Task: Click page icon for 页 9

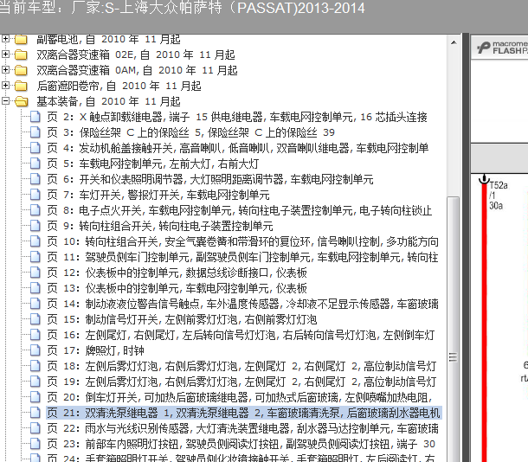Action: pos(35,226)
